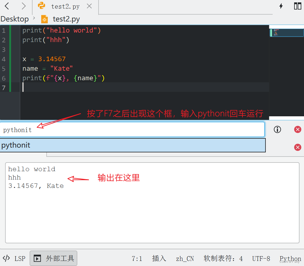304x266 pixels.
Task: Dismiss the pythonit suggestion with its red X
Action: [x=297, y=147]
